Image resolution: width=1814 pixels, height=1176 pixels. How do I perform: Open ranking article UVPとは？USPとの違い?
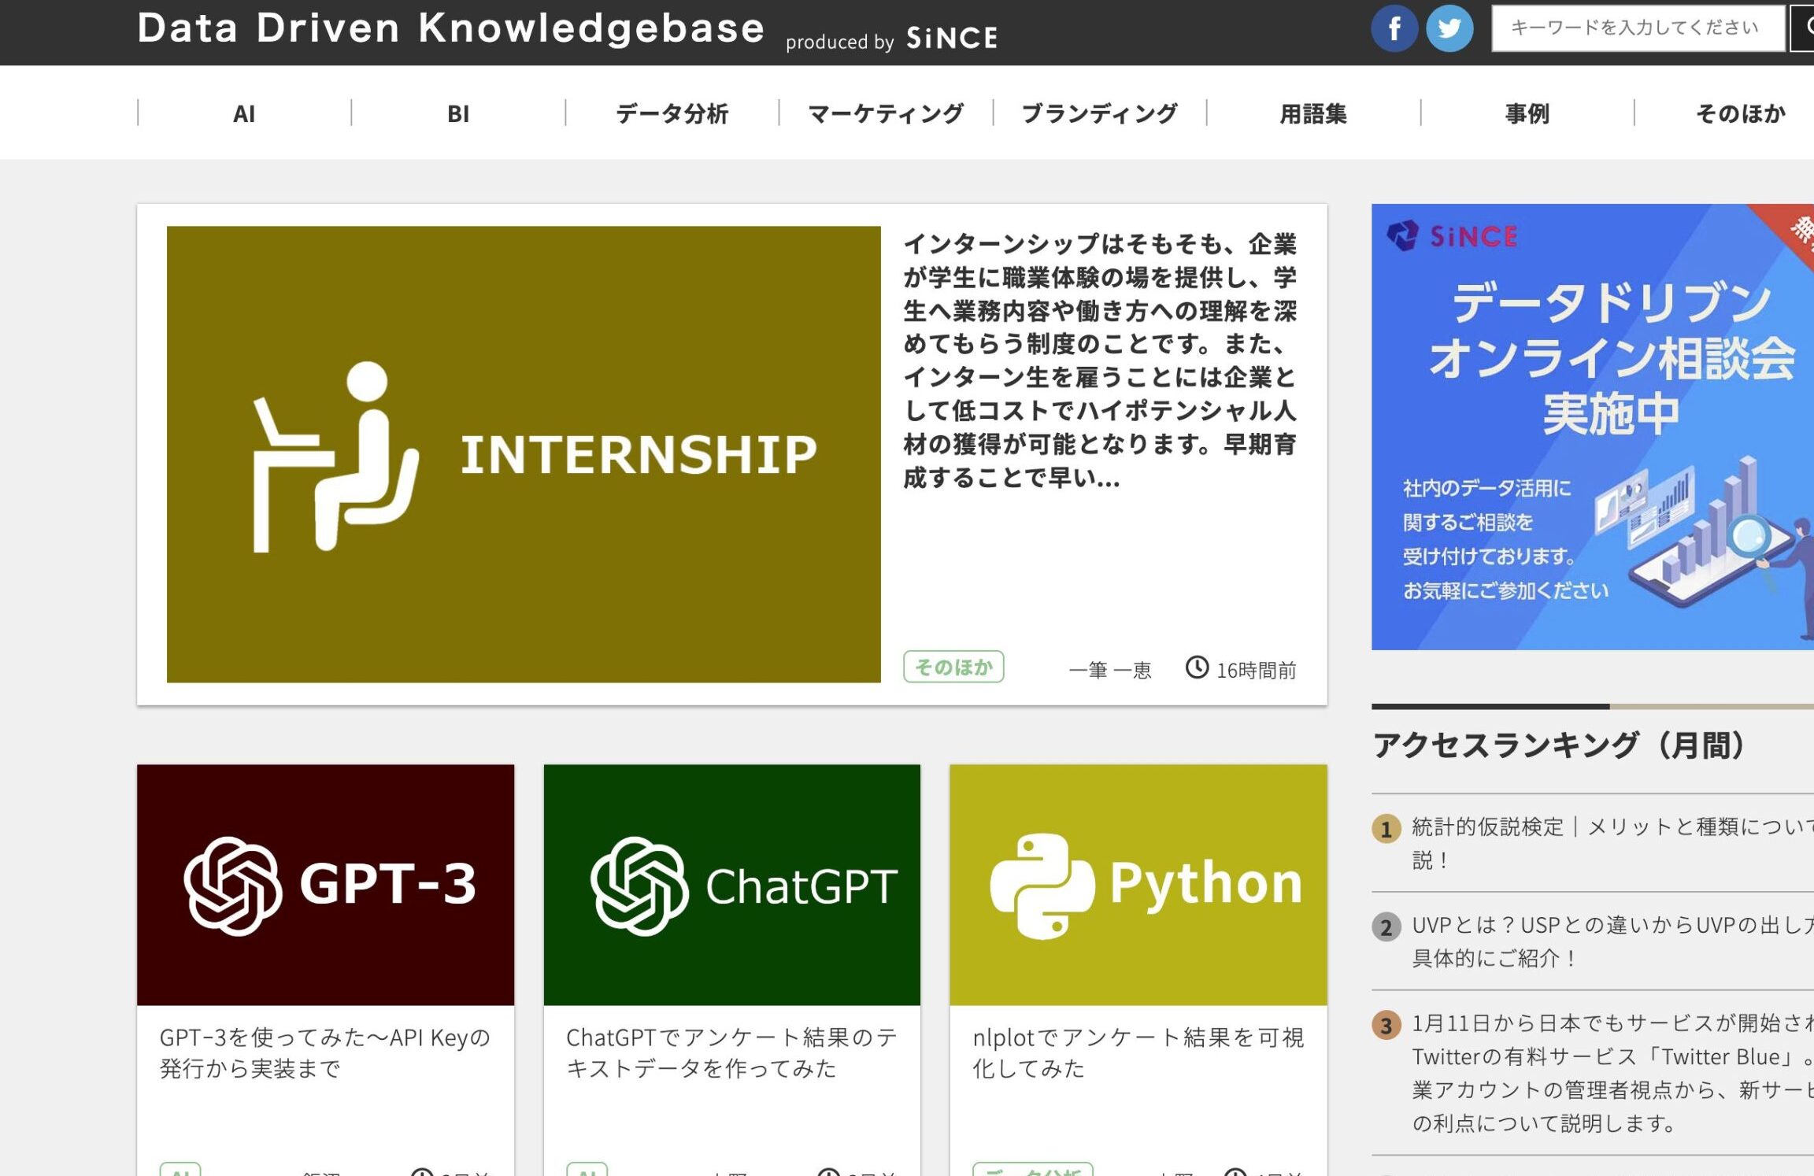point(1613,941)
